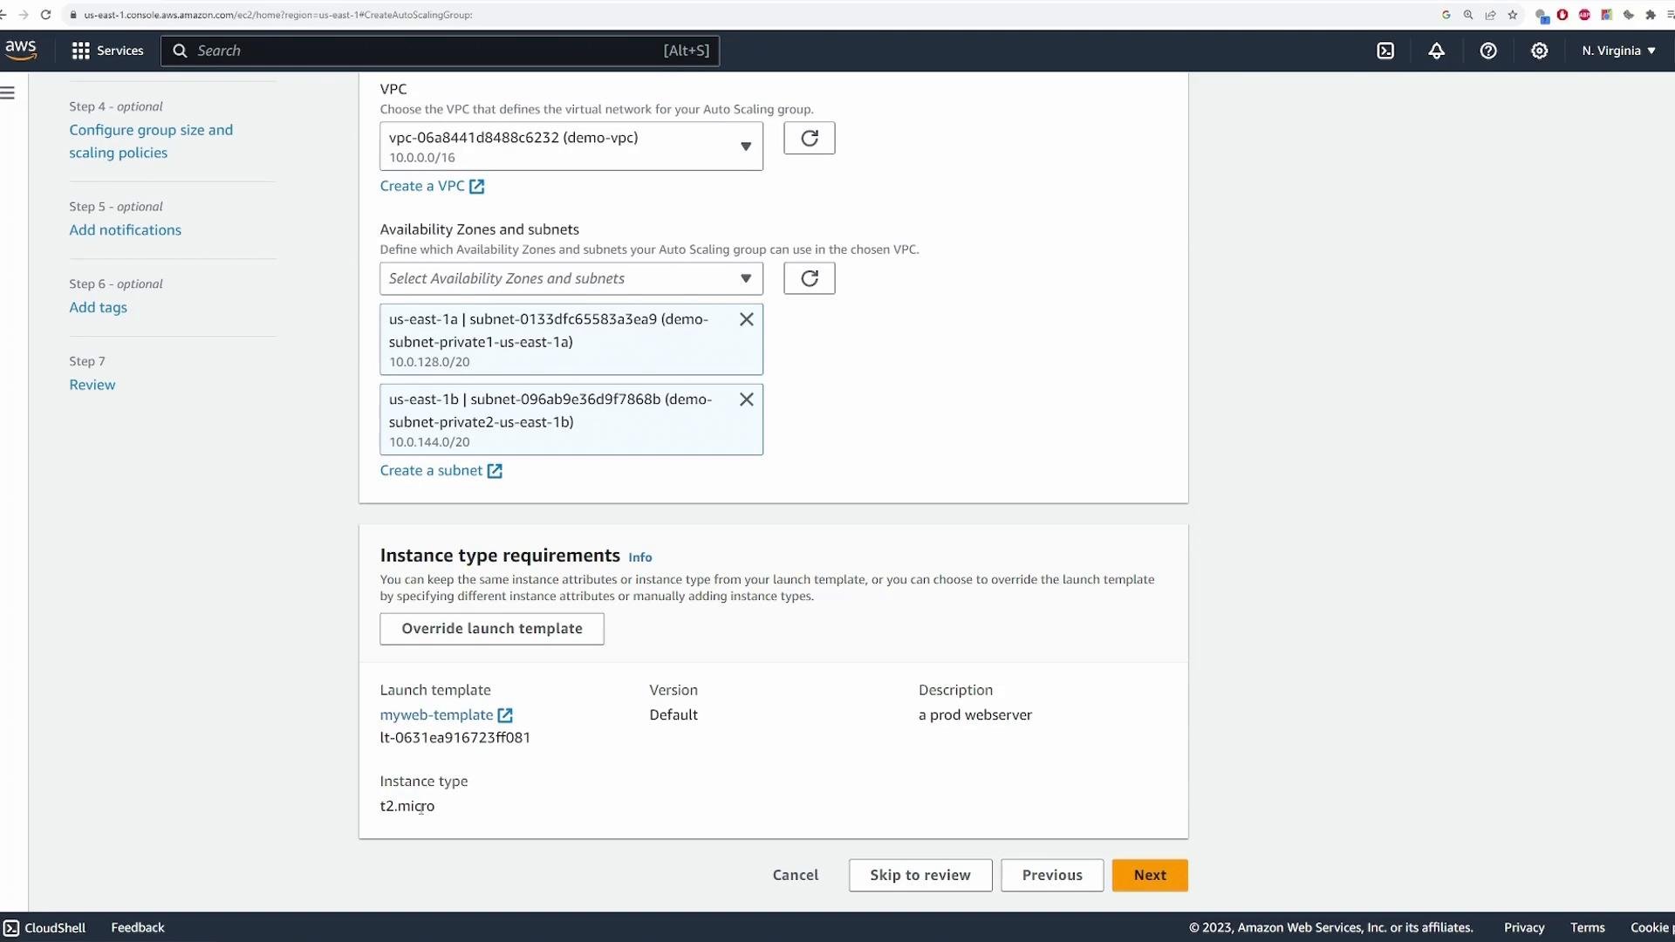This screenshot has height=942, width=1675.
Task: Open the N. Virginia region selector
Action: [x=1618, y=51]
